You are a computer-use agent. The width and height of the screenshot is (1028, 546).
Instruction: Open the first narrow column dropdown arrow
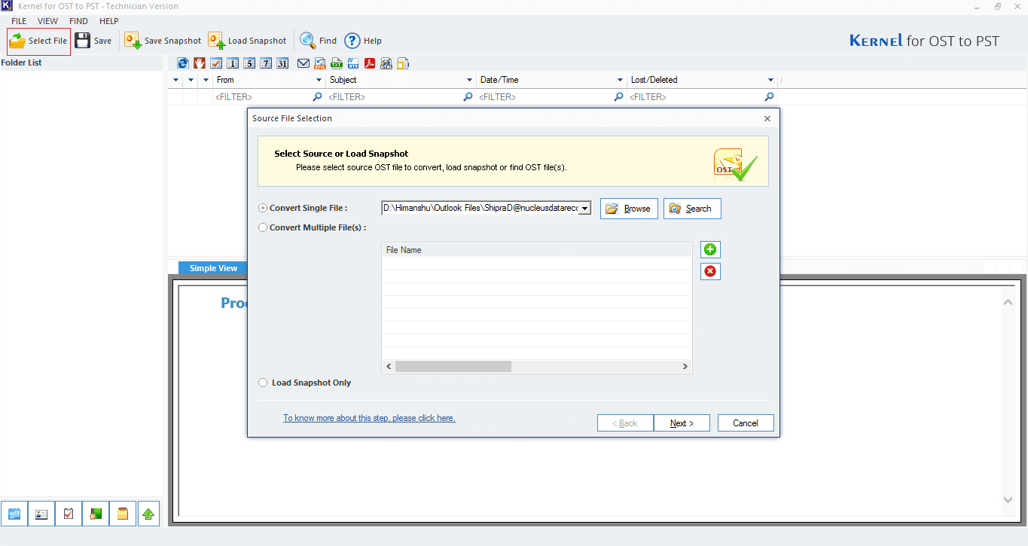point(175,80)
